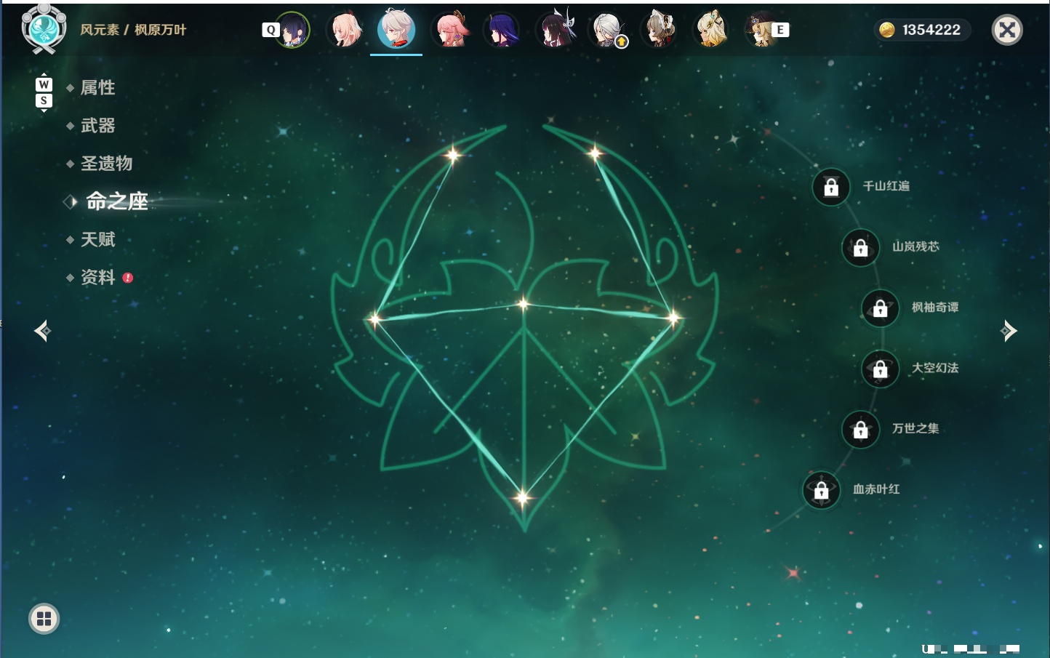Screen dimensions: 1050x658
Task: Open the 血赤叶红 constellation node
Action: [821, 490]
